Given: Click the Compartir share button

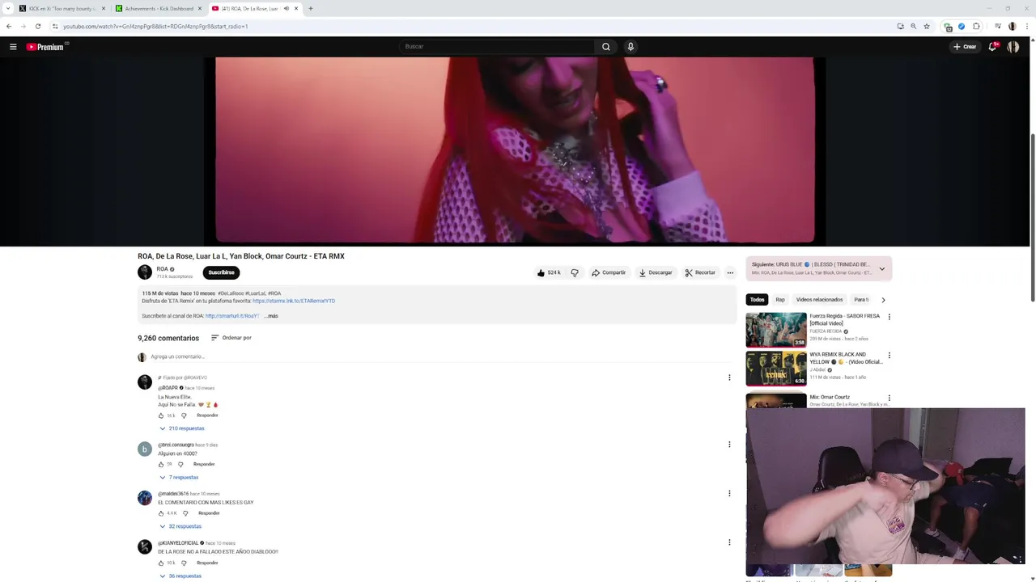Looking at the screenshot, I should pos(609,272).
